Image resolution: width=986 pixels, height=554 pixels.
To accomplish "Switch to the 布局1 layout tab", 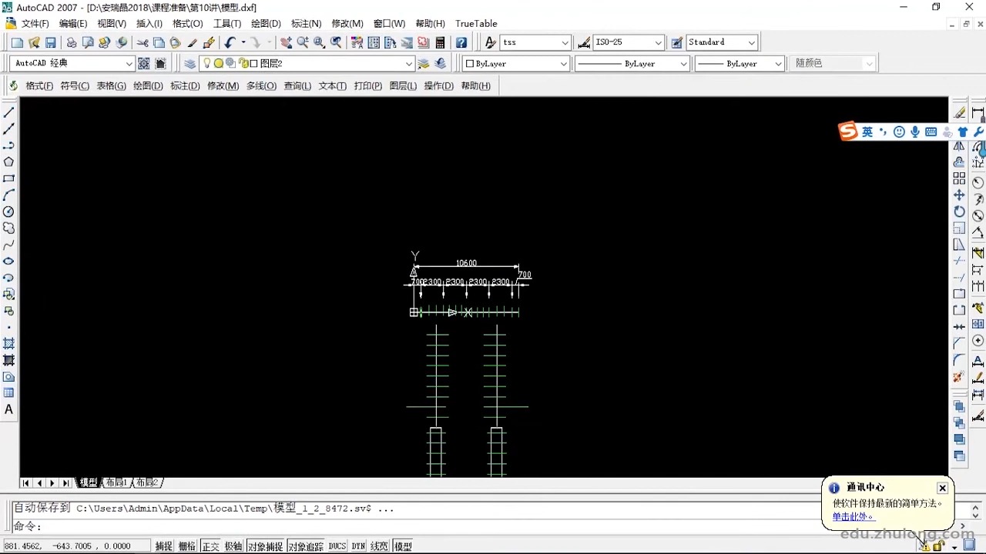I will point(117,483).
